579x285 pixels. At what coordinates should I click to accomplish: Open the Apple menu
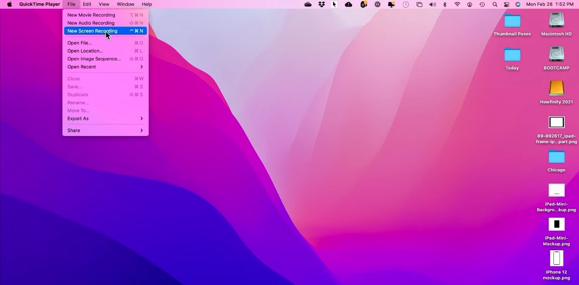9,4
